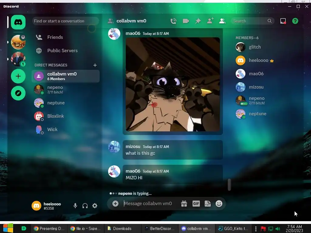Image resolution: width=311 pixels, height=233 pixels.
Task: Click the red flag tray icon
Action: point(263,229)
